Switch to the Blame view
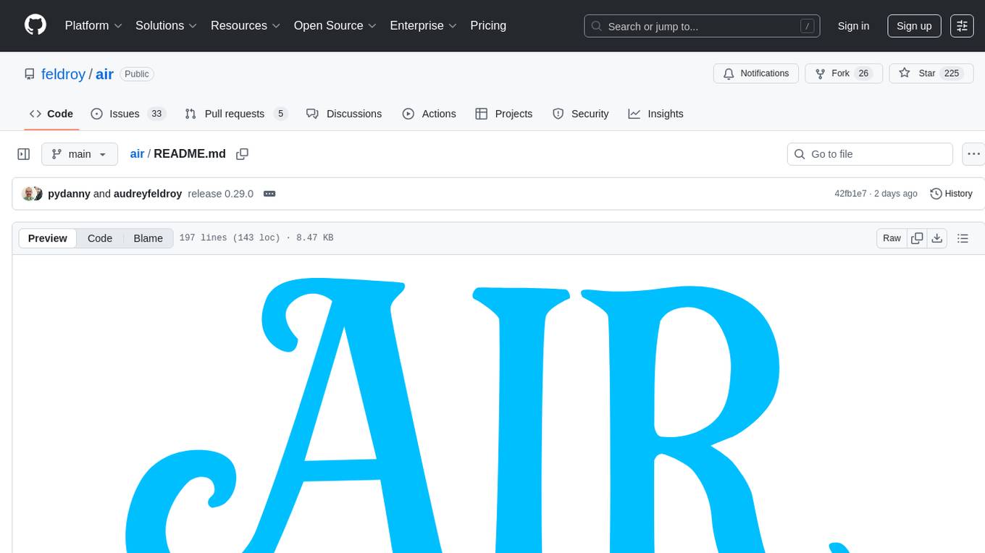Image resolution: width=985 pixels, height=553 pixels. pyautogui.click(x=148, y=238)
